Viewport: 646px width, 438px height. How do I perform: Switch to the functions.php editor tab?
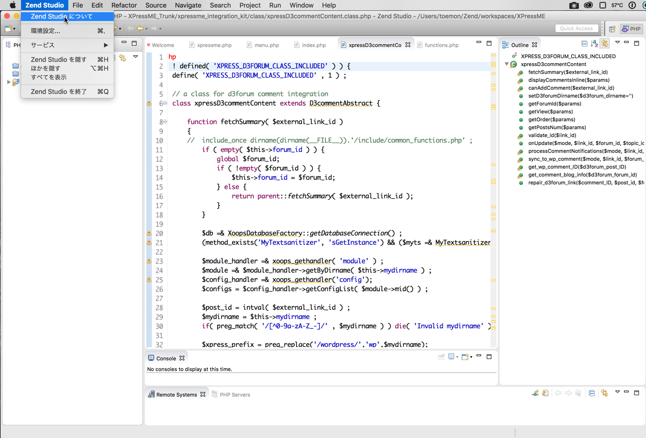pyautogui.click(x=438, y=45)
